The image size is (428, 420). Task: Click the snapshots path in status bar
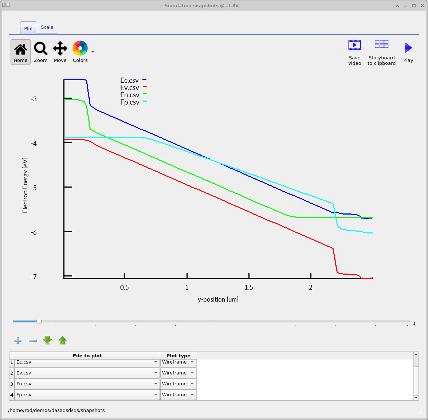coord(56,411)
